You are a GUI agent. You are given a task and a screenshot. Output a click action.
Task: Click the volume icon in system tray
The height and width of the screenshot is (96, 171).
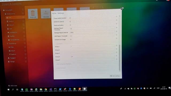pyautogui.click(x=147, y=88)
